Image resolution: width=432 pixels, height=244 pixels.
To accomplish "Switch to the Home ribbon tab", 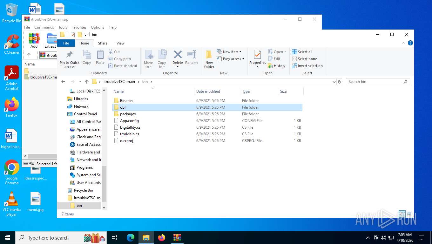I will (x=84, y=43).
